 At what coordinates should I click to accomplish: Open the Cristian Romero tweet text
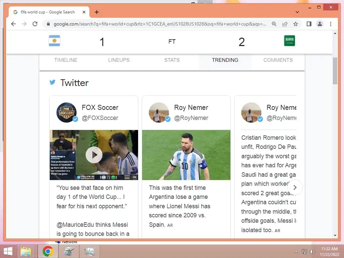pos(269,184)
